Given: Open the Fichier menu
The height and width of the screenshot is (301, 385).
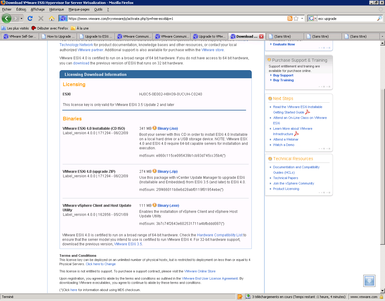Looking at the screenshot, I should (7, 9).
